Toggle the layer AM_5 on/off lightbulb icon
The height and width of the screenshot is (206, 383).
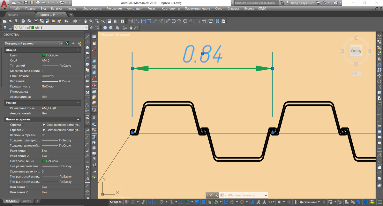17,28
